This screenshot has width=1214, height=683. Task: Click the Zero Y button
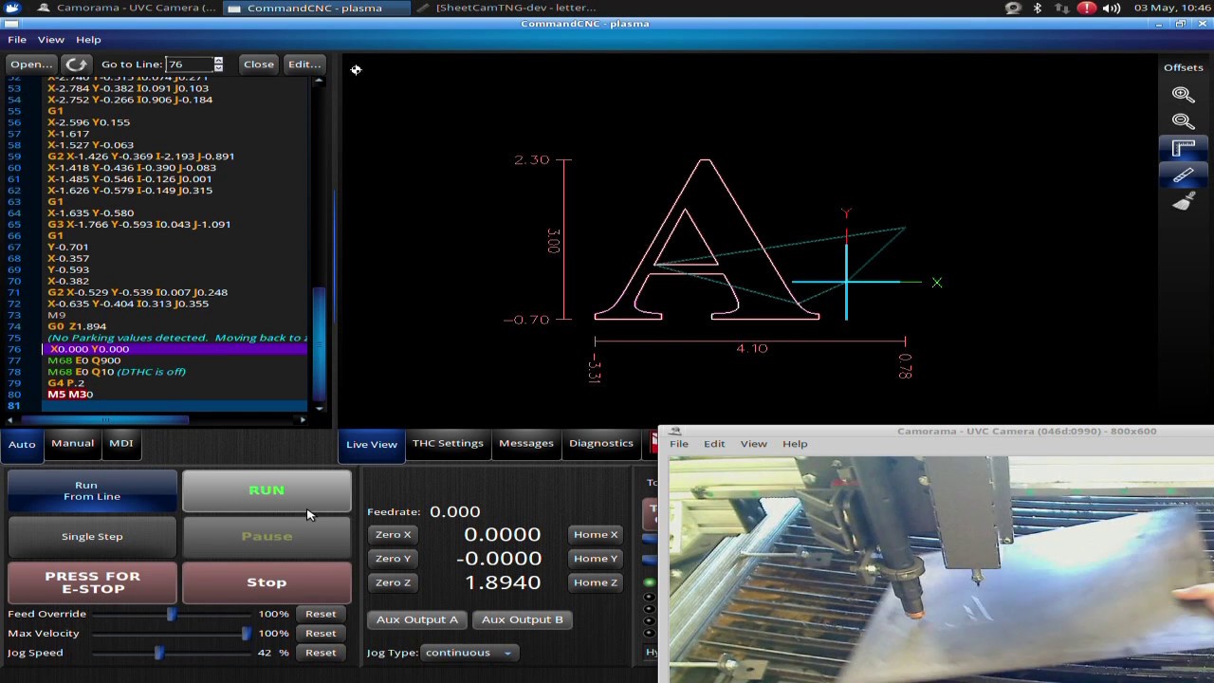[x=394, y=559]
